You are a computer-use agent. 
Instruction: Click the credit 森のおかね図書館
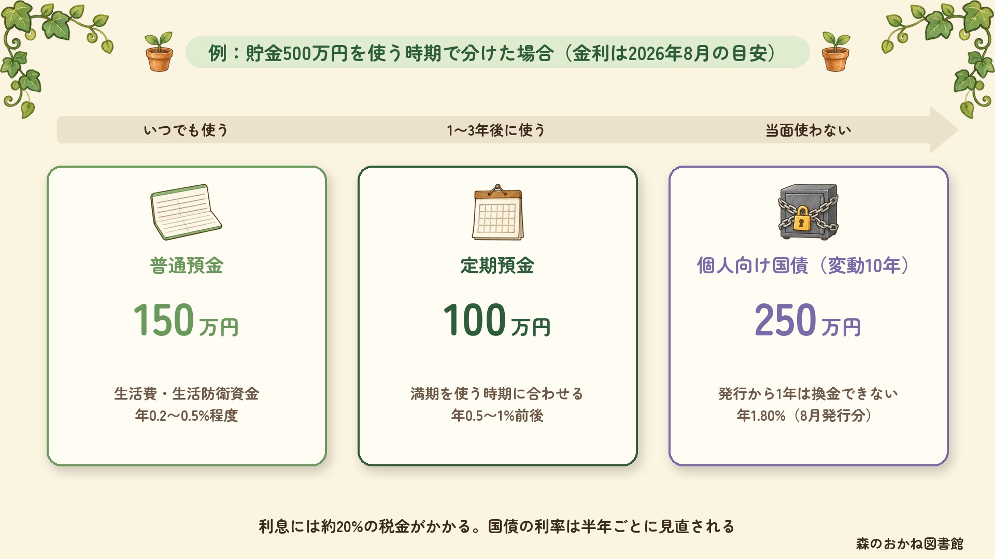click(x=909, y=543)
